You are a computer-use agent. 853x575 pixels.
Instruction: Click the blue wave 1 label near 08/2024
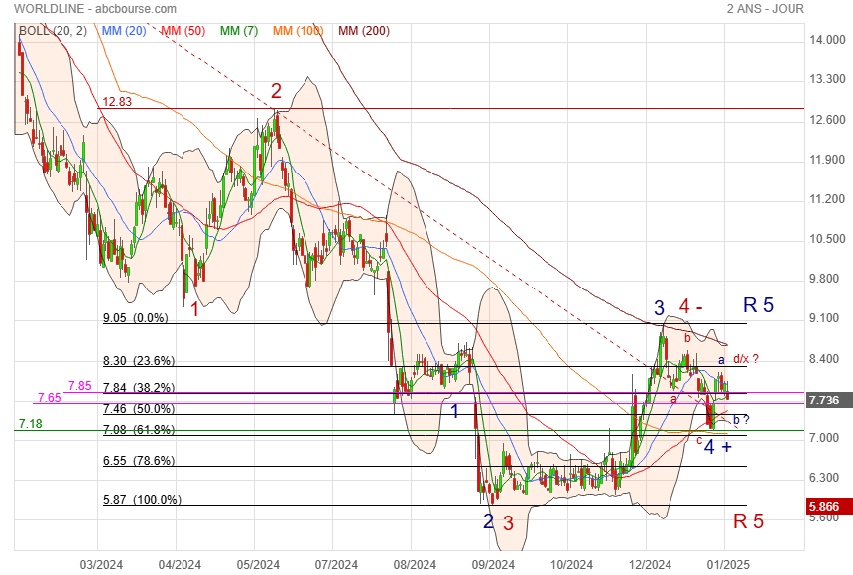pos(455,411)
